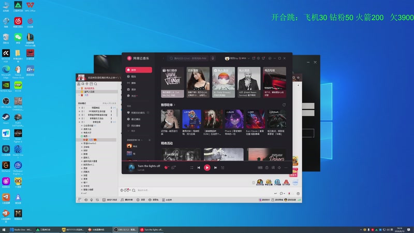Toggle the desktop lyrics icon
Screen dimensions: 414x233
pyautogui.click(x=273, y=167)
